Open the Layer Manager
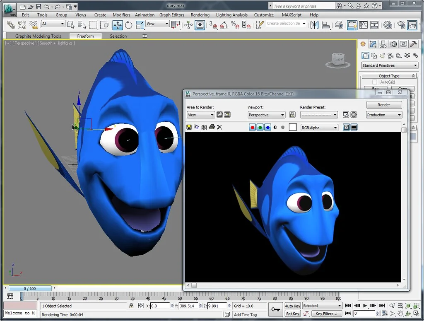 pos(339,25)
